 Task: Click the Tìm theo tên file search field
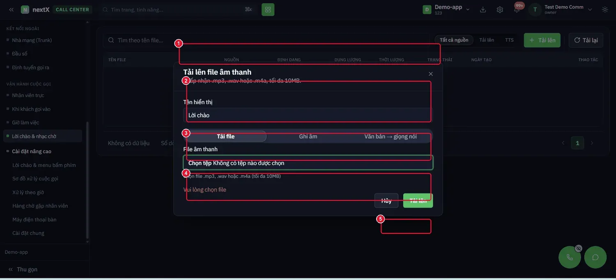(267, 40)
